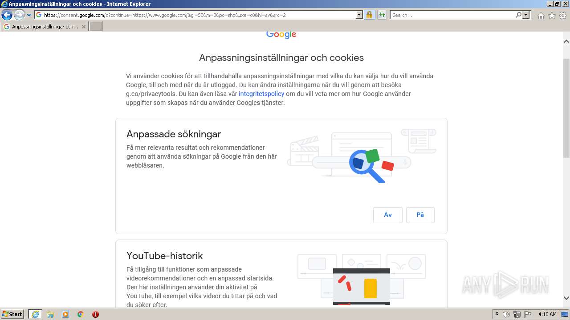
Task: Click the page scrollbar up arrow
Action: [566, 41]
